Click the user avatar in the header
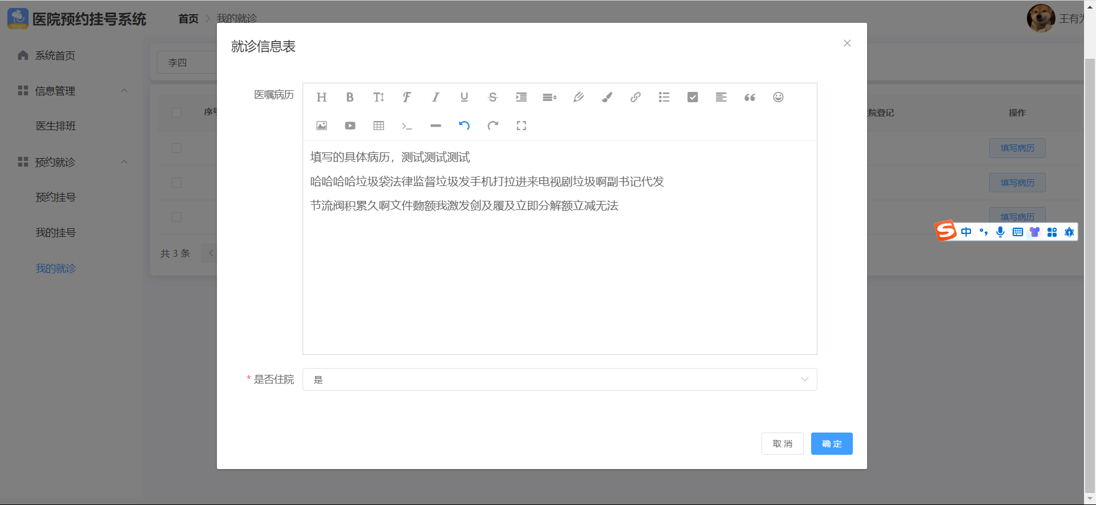This screenshot has width=1096, height=505. click(1041, 18)
